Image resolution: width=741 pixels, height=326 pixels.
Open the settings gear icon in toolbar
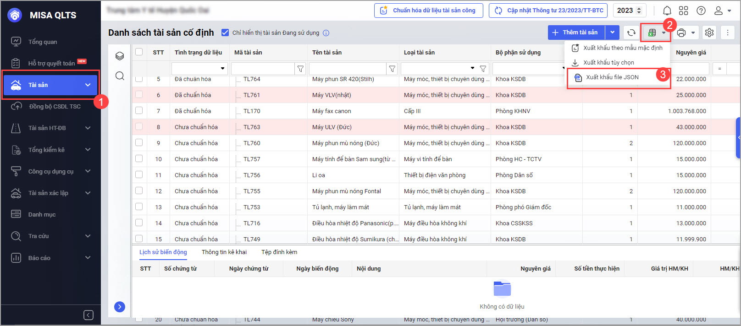[x=709, y=33]
